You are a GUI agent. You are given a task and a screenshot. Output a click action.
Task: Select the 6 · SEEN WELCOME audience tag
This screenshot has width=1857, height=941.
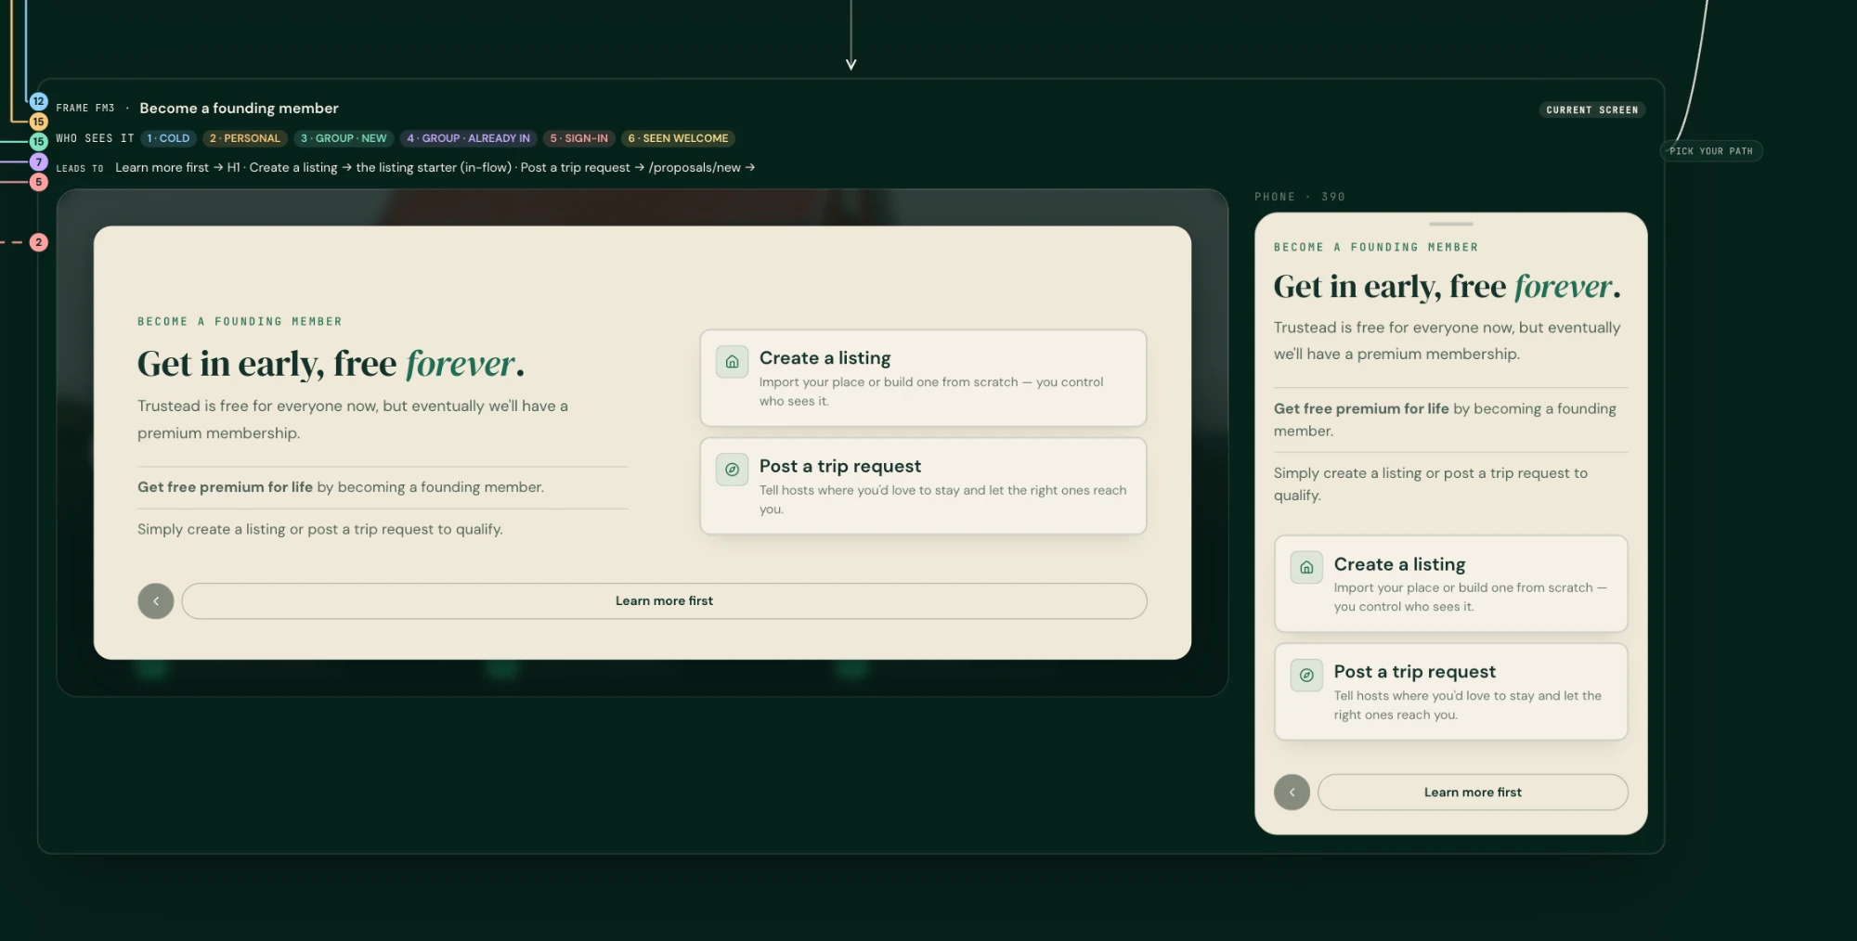point(679,138)
